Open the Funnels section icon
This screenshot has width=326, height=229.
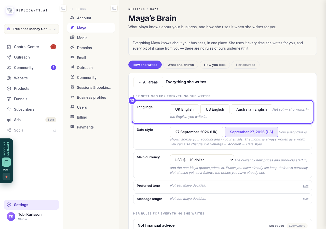(9, 99)
